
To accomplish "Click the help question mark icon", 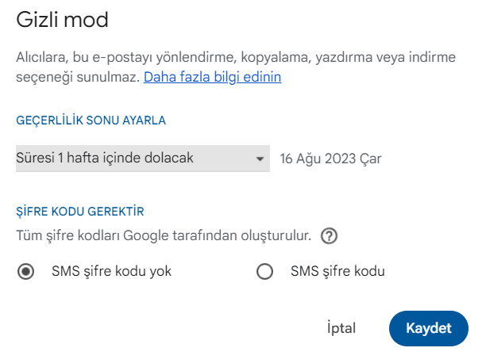I will click(330, 235).
